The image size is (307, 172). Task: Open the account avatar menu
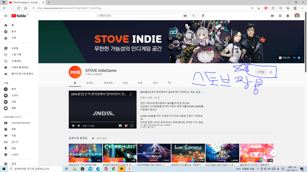(297, 16)
